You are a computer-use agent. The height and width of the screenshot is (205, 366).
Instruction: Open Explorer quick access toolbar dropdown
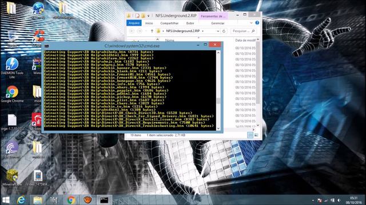149,16
